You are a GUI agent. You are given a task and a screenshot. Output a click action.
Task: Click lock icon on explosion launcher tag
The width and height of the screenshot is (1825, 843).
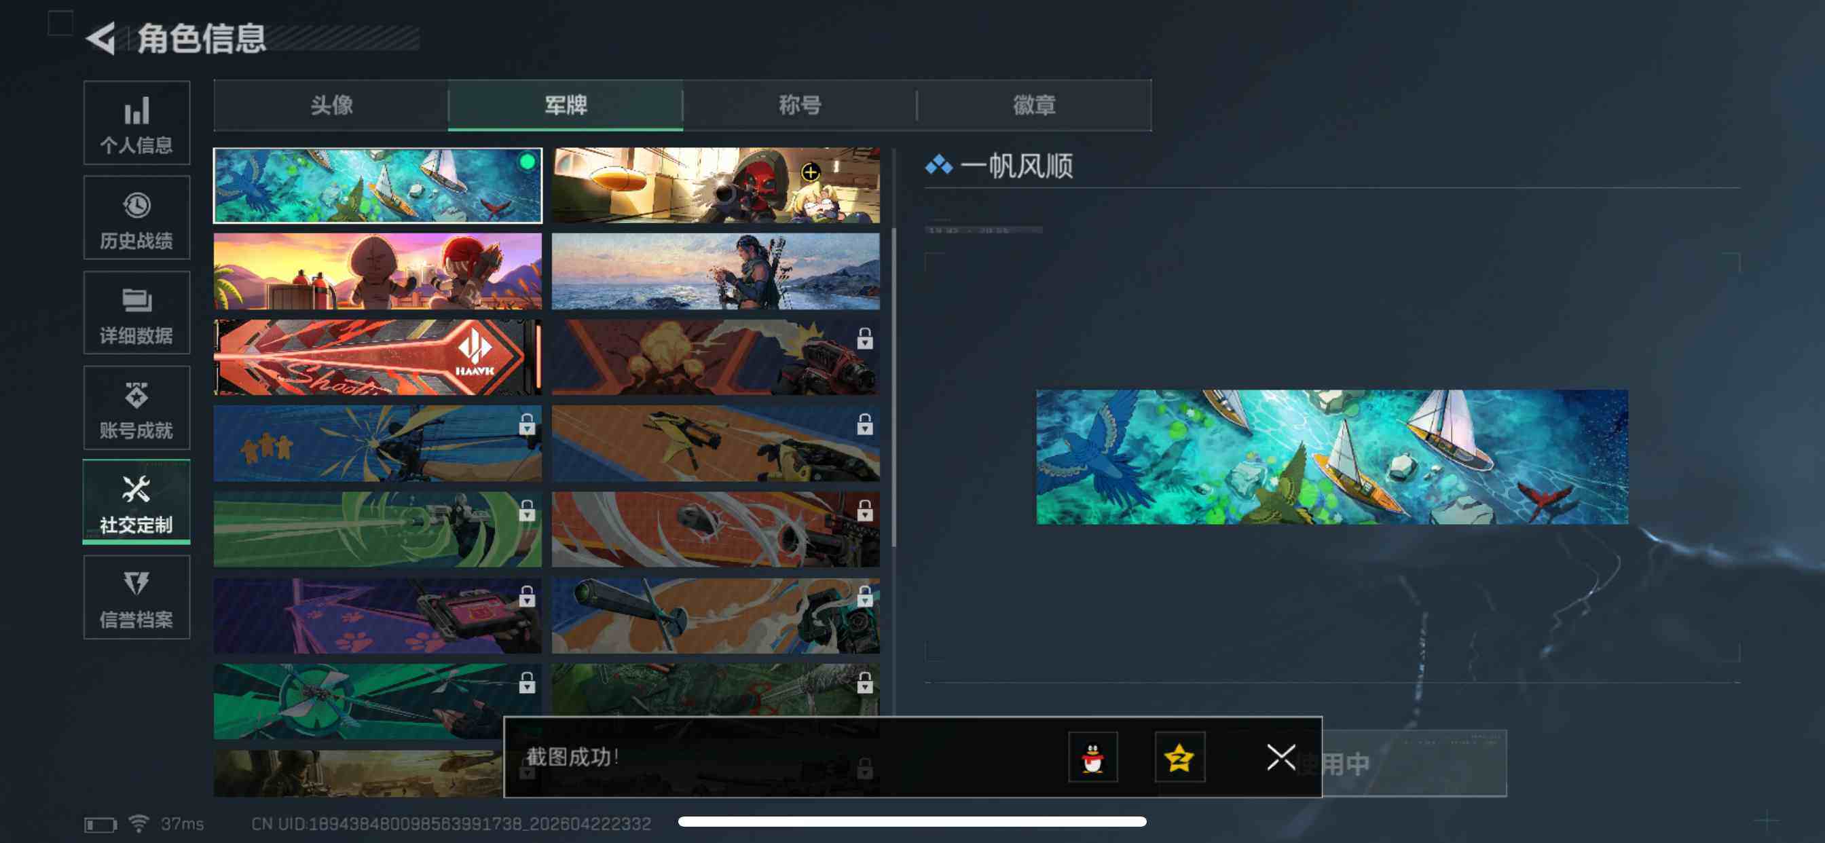click(864, 339)
